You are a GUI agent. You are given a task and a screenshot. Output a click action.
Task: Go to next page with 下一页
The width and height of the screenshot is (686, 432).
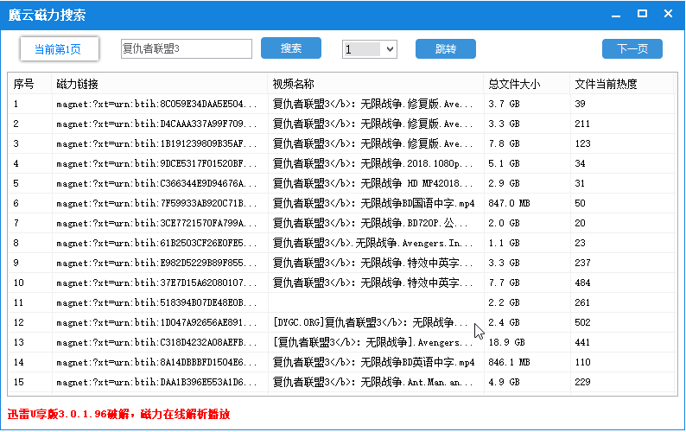[632, 49]
